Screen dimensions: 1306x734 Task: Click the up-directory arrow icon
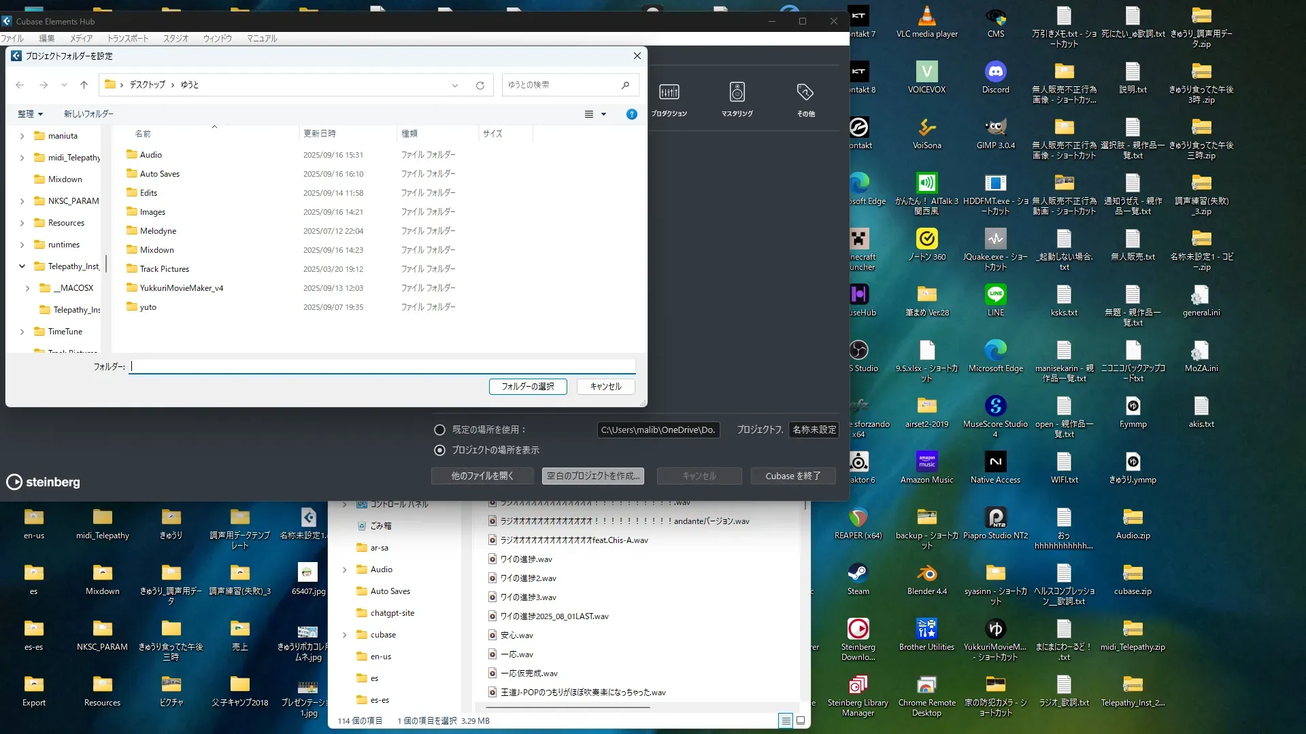(84, 85)
